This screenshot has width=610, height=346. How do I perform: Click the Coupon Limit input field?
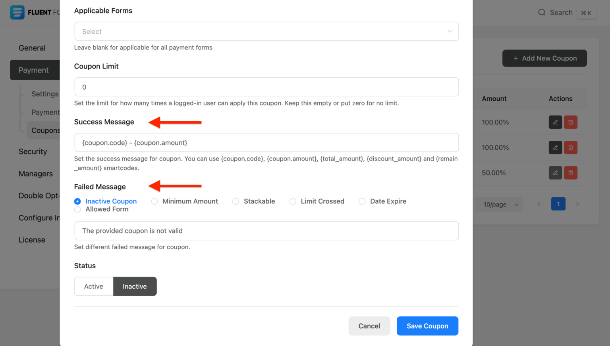point(266,87)
